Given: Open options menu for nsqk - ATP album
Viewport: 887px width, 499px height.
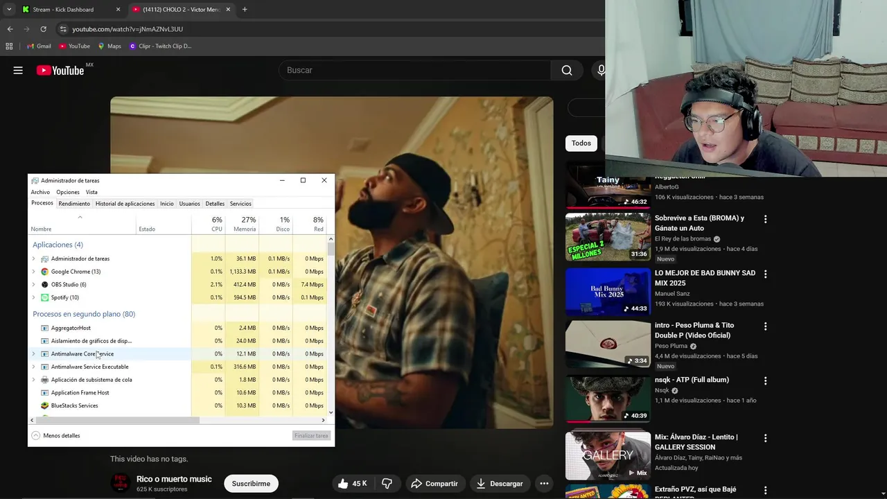Looking at the screenshot, I should 766,380.
